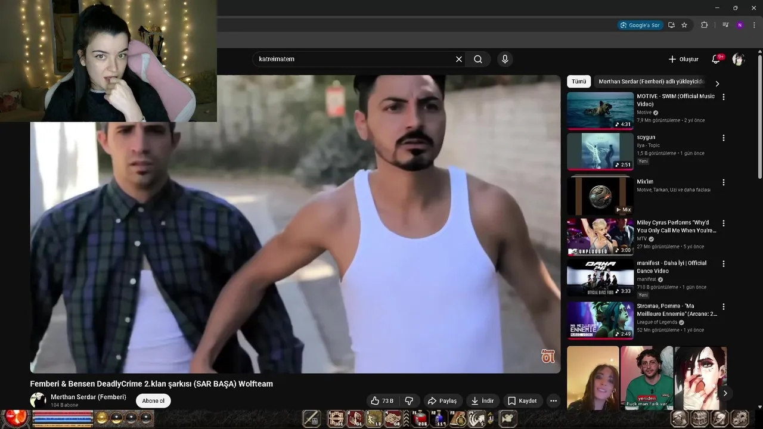Open options for manifest - Daha İyi video
763x429 pixels.
point(724,263)
